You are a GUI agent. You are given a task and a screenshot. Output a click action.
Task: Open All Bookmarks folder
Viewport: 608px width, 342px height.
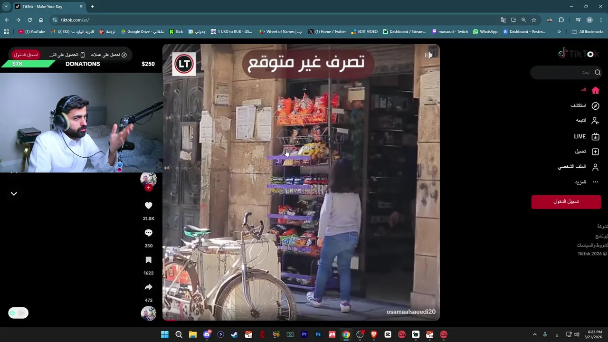coord(588,32)
